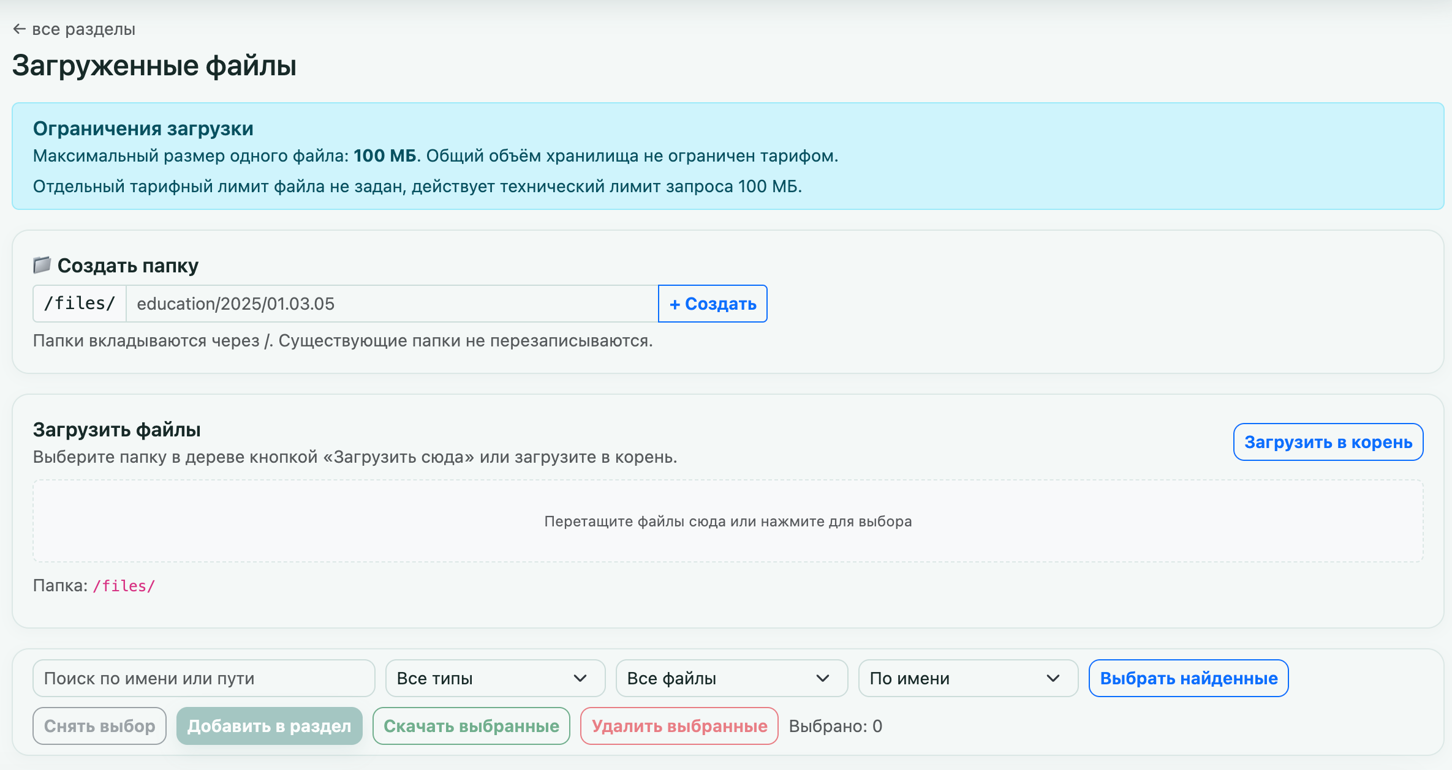The width and height of the screenshot is (1452, 770).
Task: Click the '/files/' prefix in folder input
Action: pos(80,304)
